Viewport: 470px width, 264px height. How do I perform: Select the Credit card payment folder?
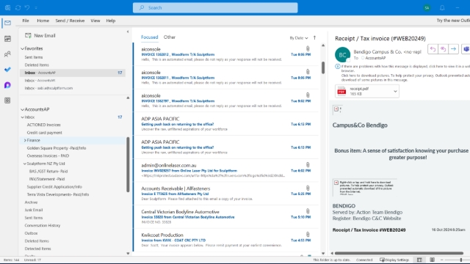pyautogui.click(x=44, y=133)
